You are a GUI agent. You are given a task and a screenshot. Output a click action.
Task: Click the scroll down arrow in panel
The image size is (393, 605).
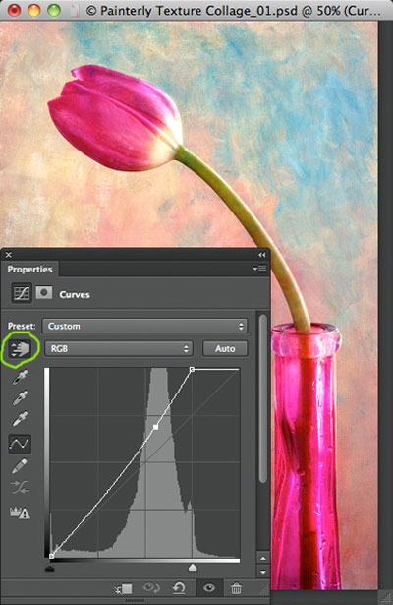(263, 572)
